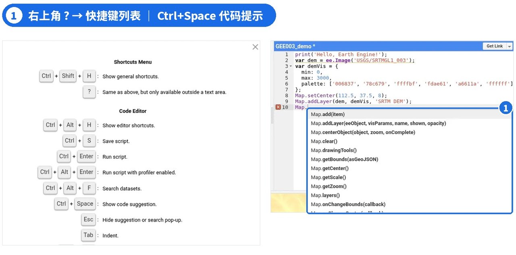Click 'Search datasets.' description

click(x=122, y=189)
